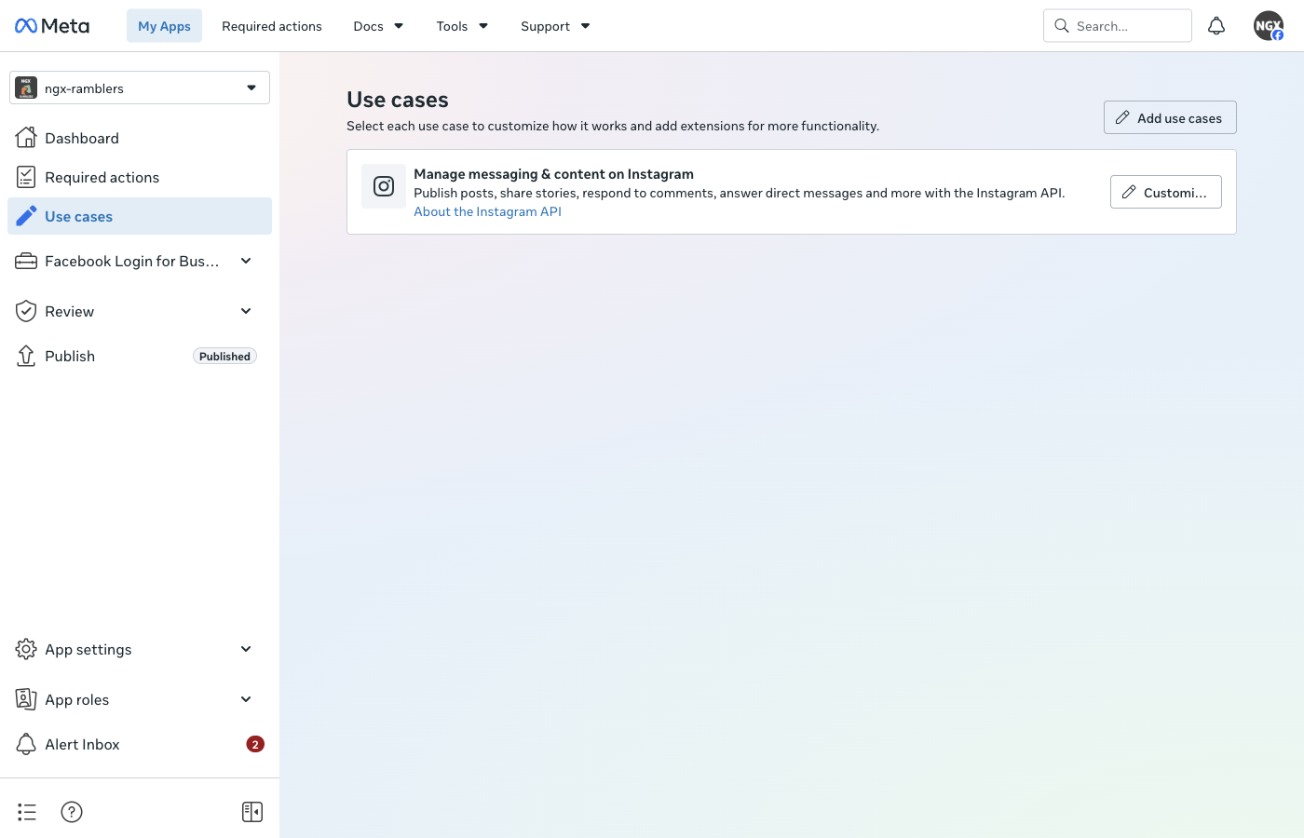Click the Add use cases button
1304x838 pixels.
1170,117
